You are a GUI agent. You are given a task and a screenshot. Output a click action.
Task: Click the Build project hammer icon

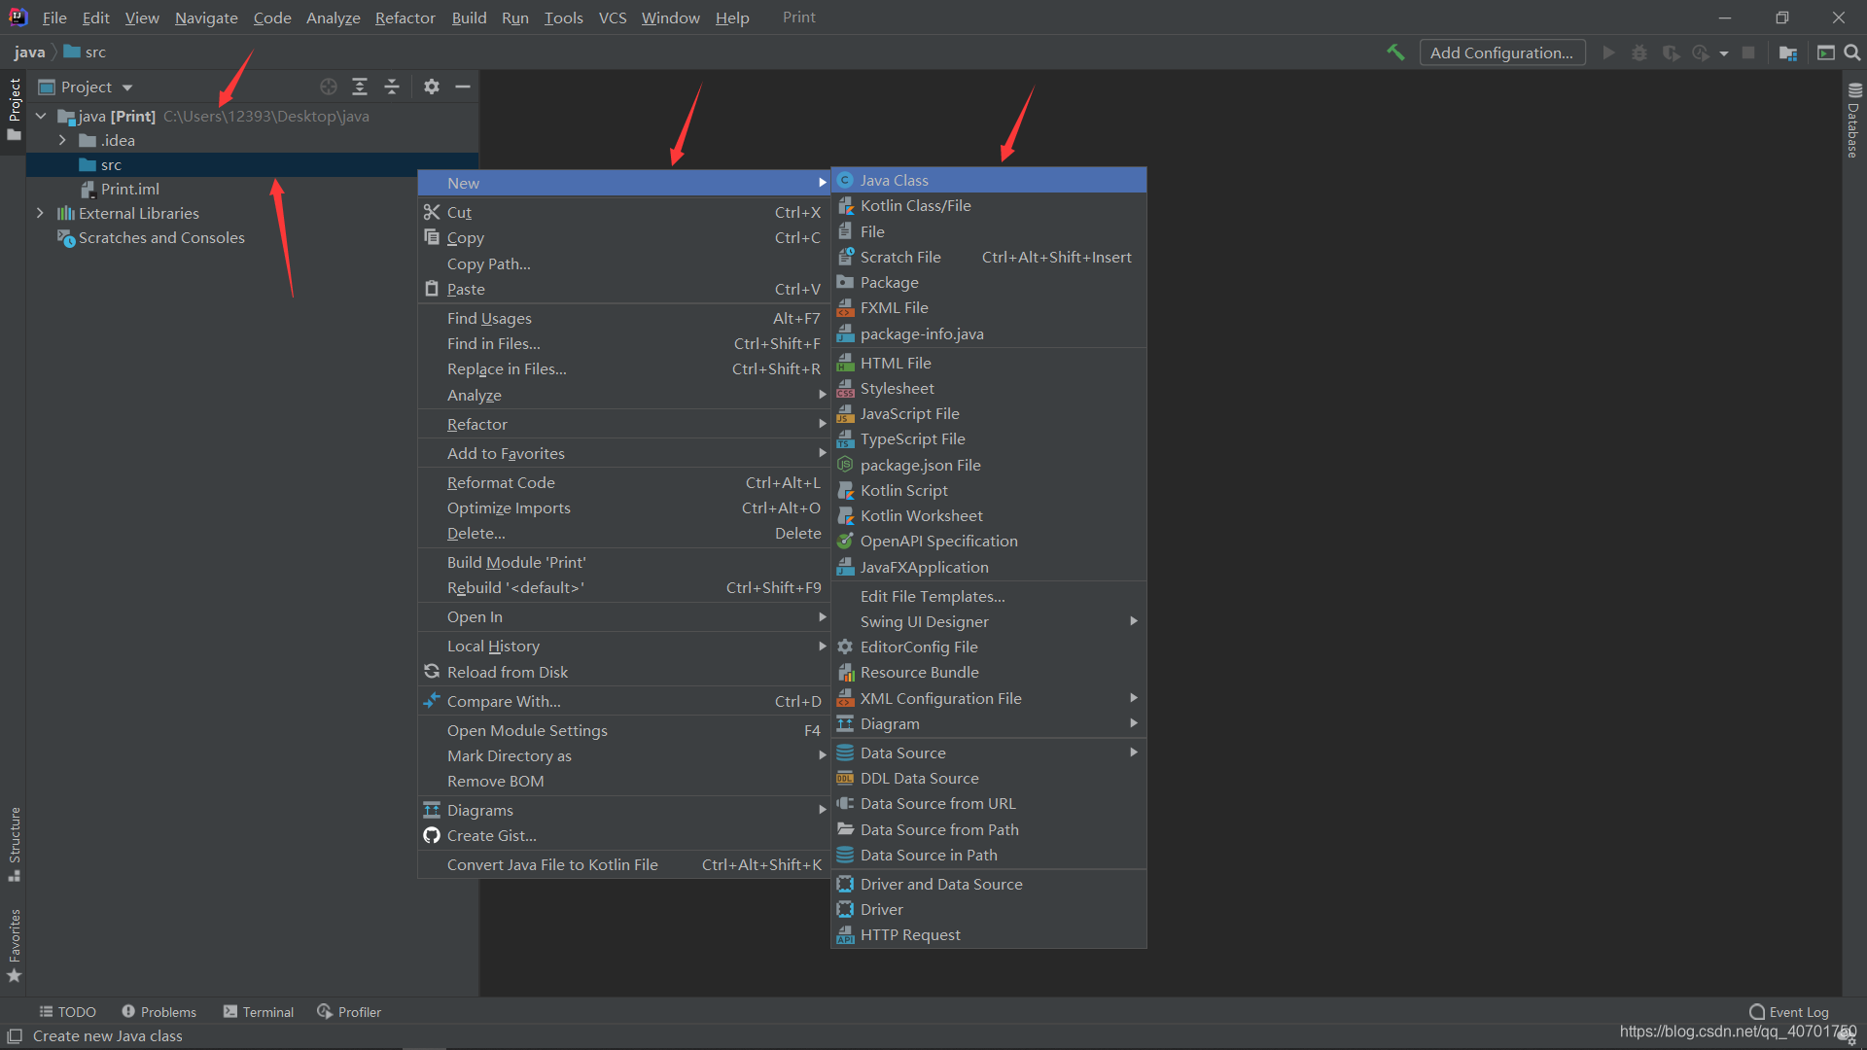(1395, 52)
